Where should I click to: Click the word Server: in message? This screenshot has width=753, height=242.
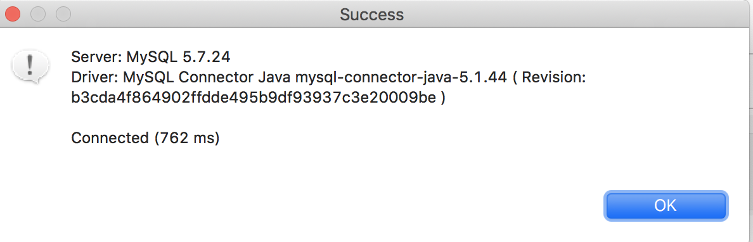point(96,57)
